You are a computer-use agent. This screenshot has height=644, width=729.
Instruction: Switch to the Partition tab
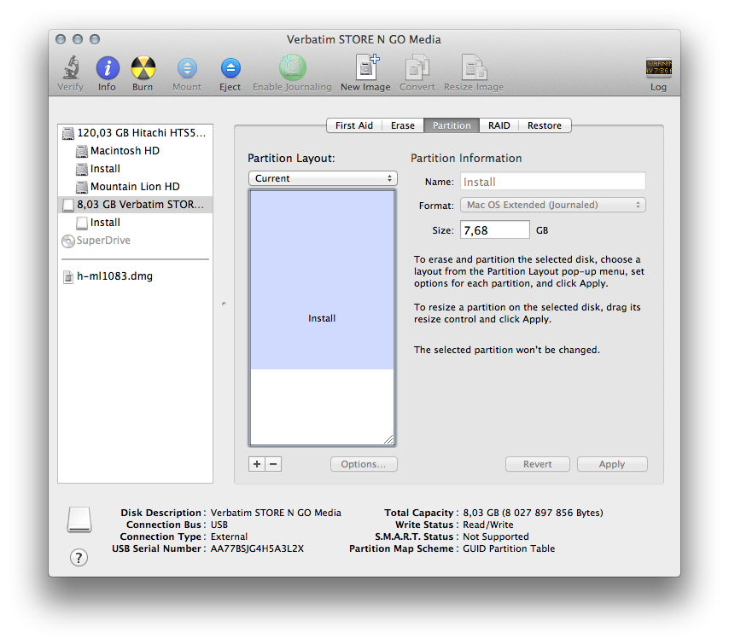[452, 125]
